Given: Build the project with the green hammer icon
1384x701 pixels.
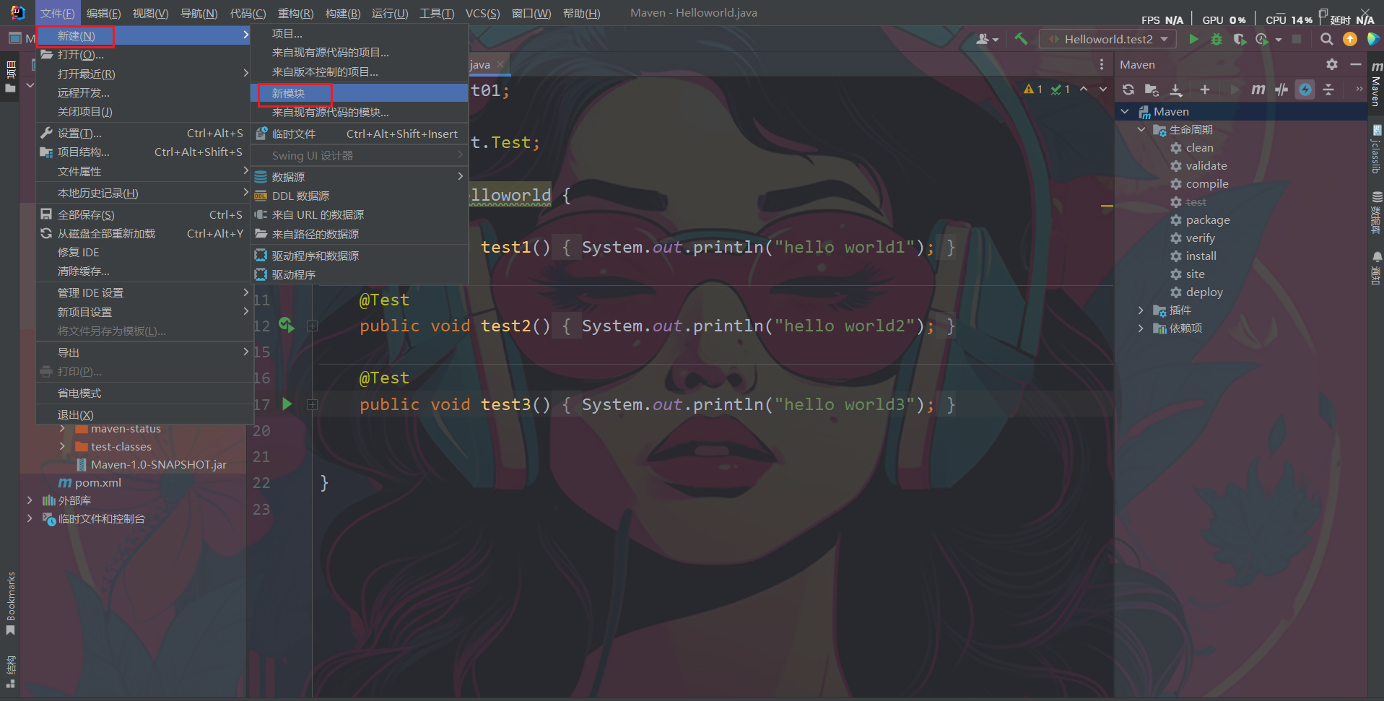Looking at the screenshot, I should (x=1021, y=39).
